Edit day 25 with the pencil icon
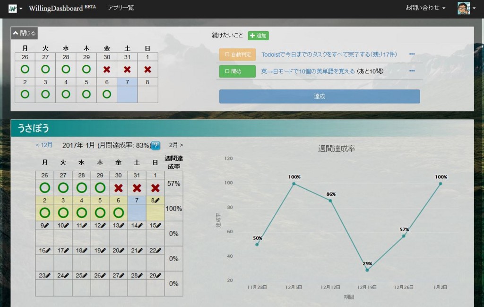Viewport: 484px width, 307px height. tap(85, 275)
